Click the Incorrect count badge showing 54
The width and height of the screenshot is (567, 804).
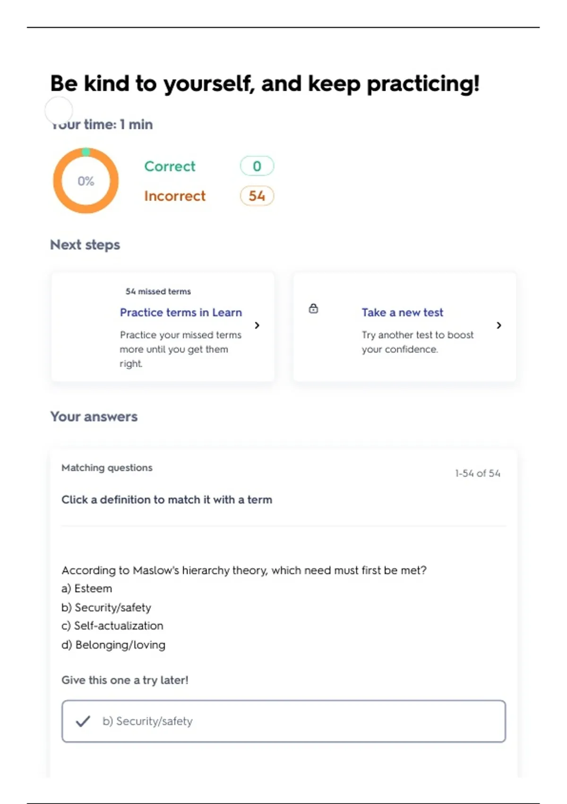pyautogui.click(x=257, y=196)
